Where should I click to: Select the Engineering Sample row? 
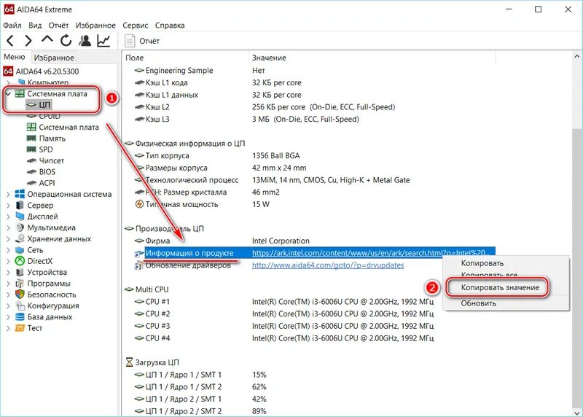(200, 70)
